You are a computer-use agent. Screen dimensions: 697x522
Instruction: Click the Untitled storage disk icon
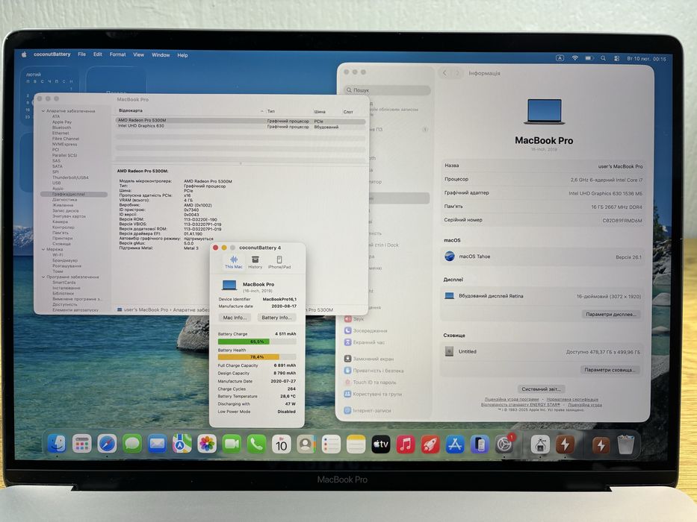point(449,351)
